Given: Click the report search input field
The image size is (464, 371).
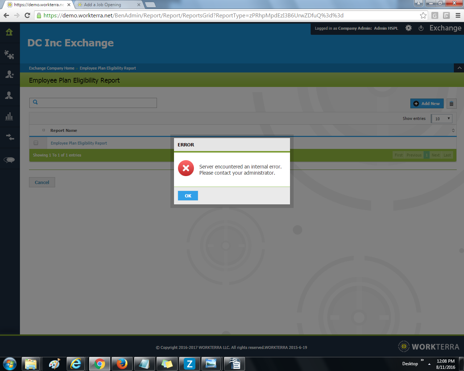Looking at the screenshot, I should click(x=93, y=103).
